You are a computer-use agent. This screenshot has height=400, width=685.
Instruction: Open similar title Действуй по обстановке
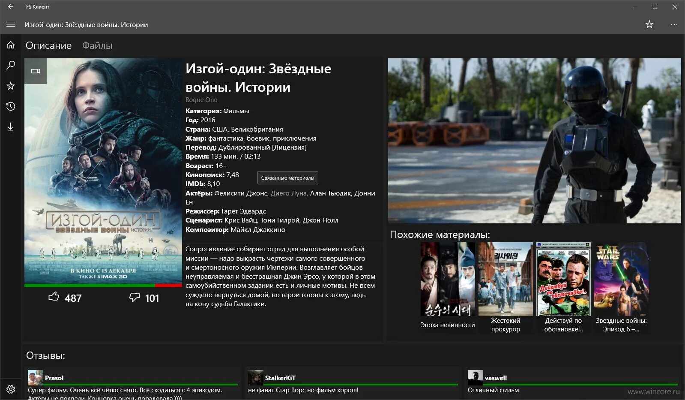[x=563, y=288]
